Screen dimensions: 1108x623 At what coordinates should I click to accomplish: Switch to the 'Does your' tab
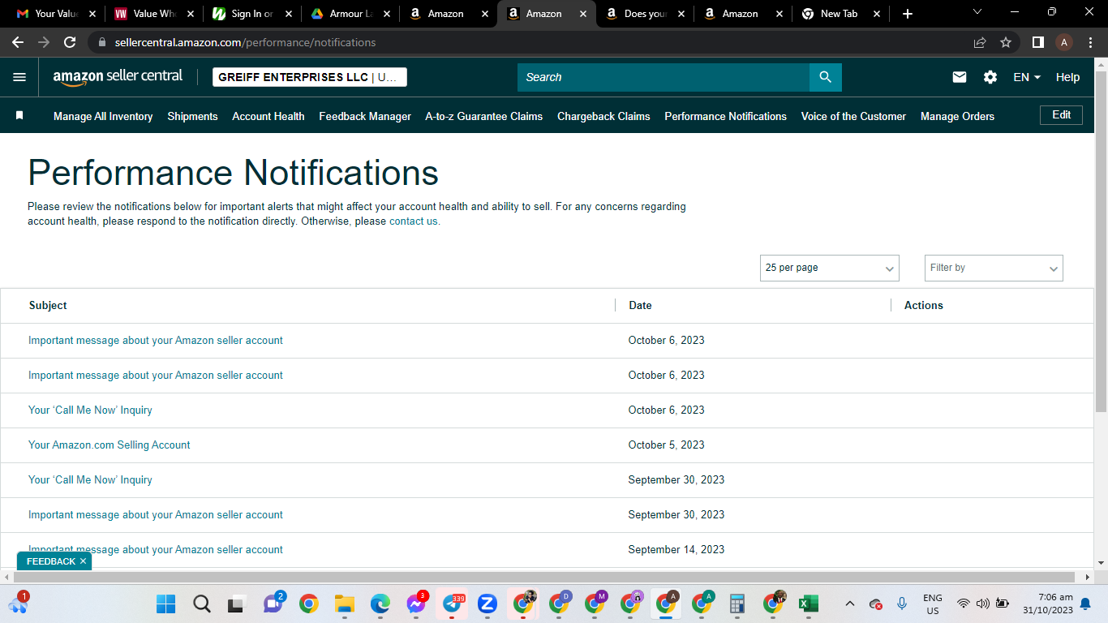tap(643, 14)
